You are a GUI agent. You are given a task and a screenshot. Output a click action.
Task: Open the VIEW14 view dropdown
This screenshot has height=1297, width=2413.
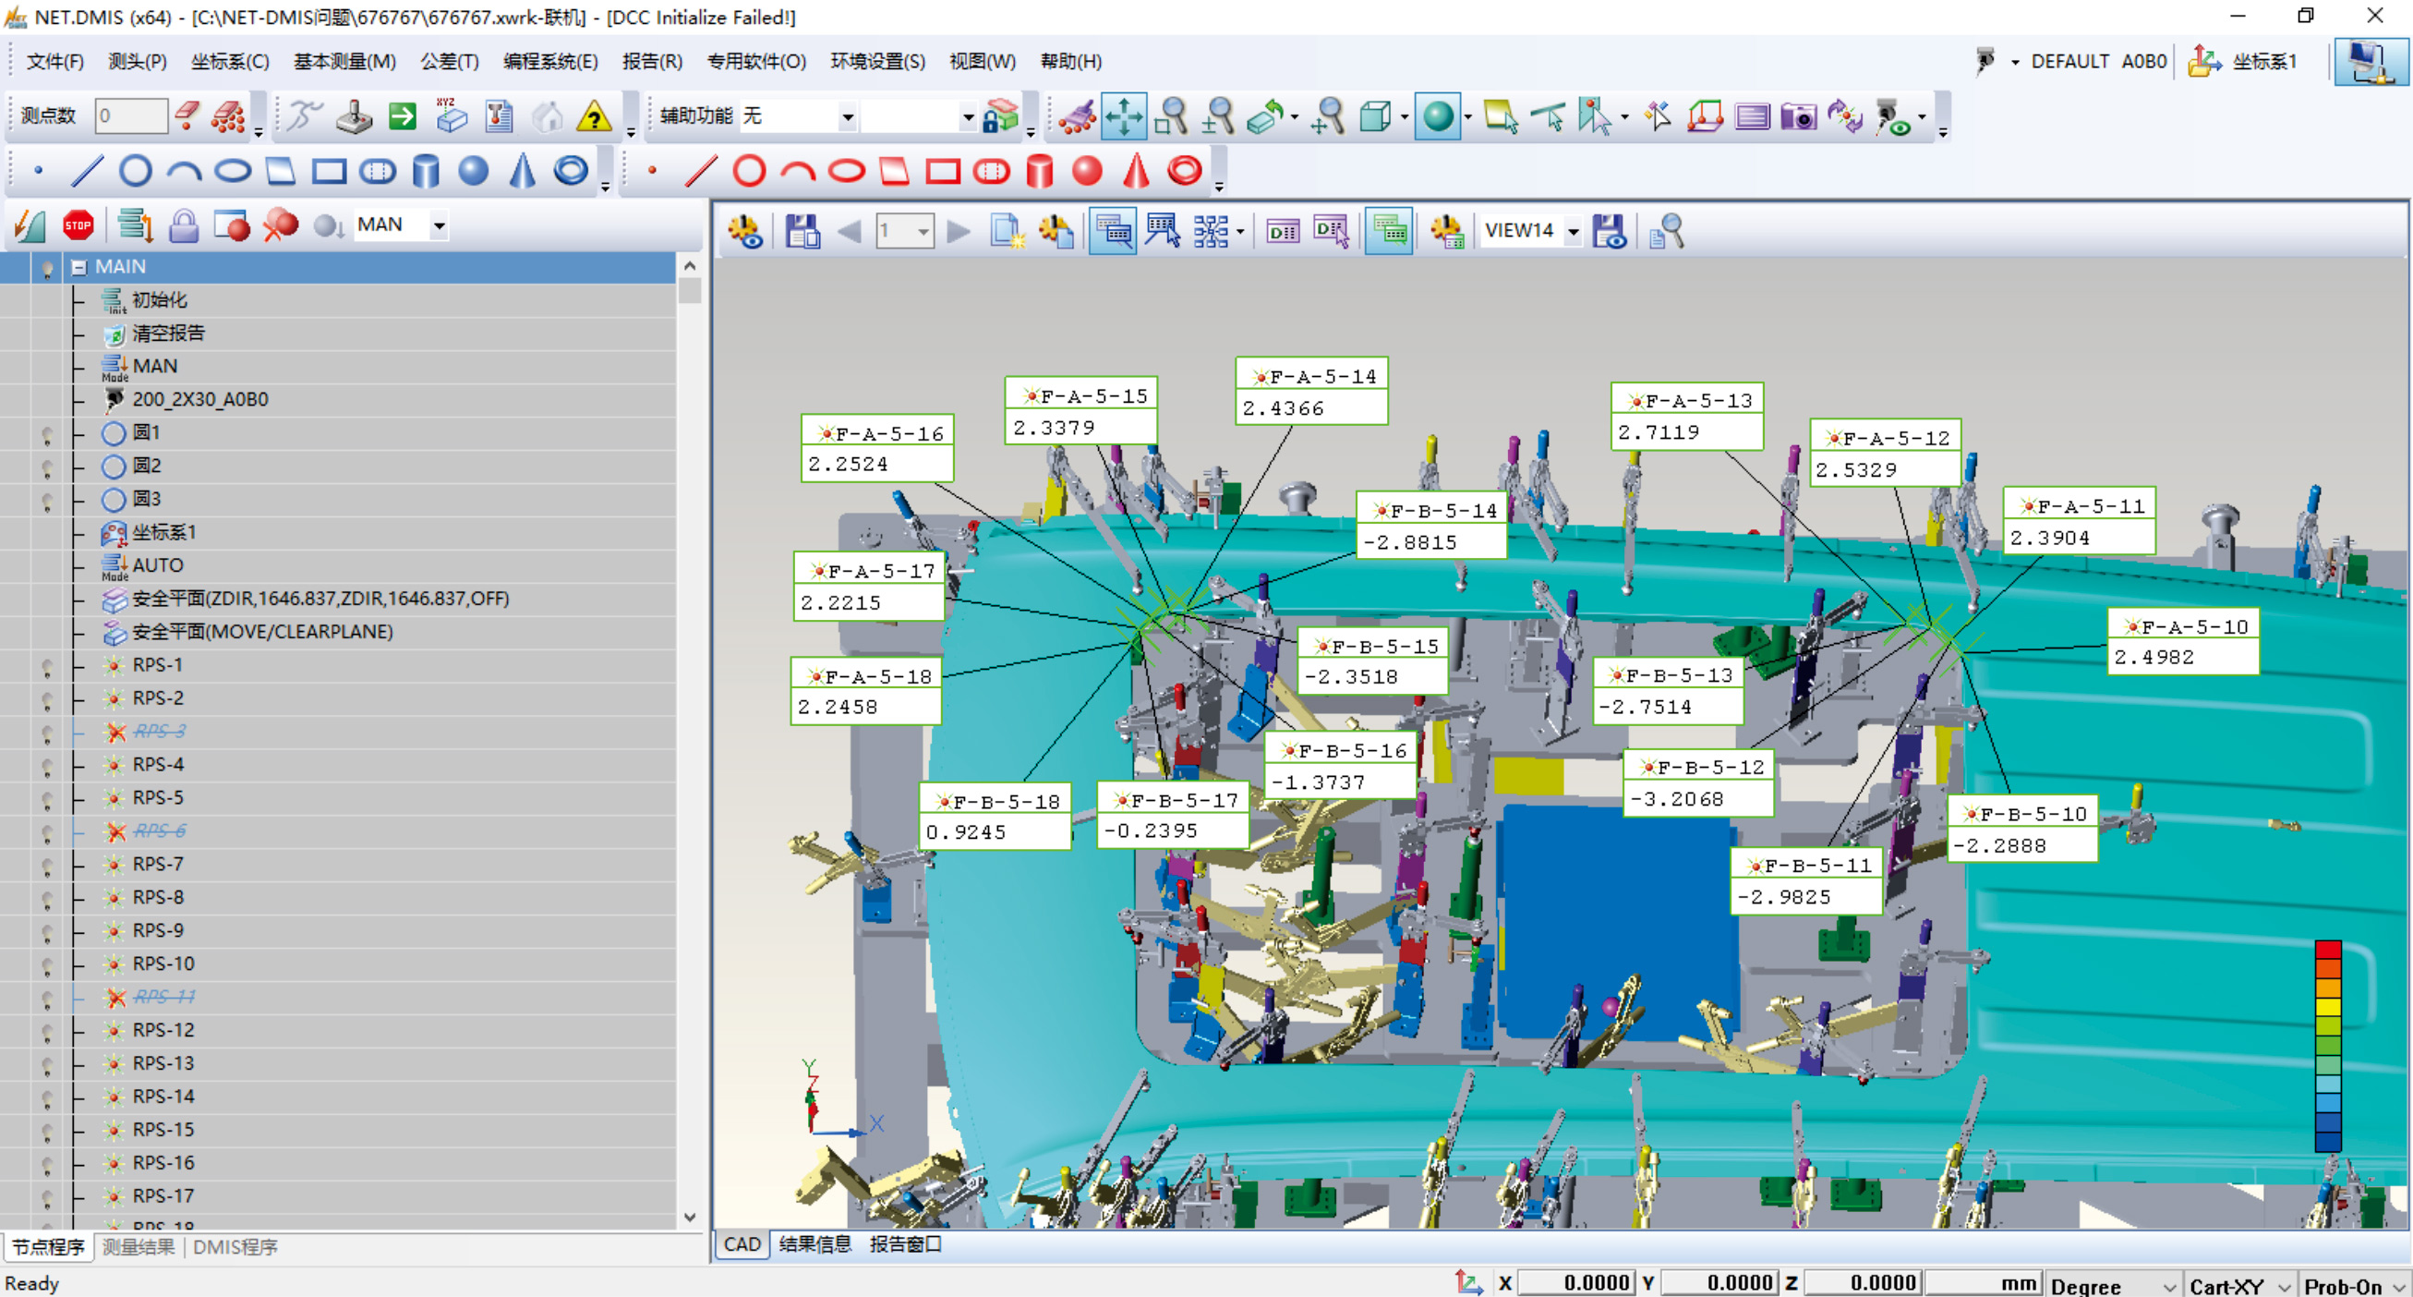tap(1573, 231)
